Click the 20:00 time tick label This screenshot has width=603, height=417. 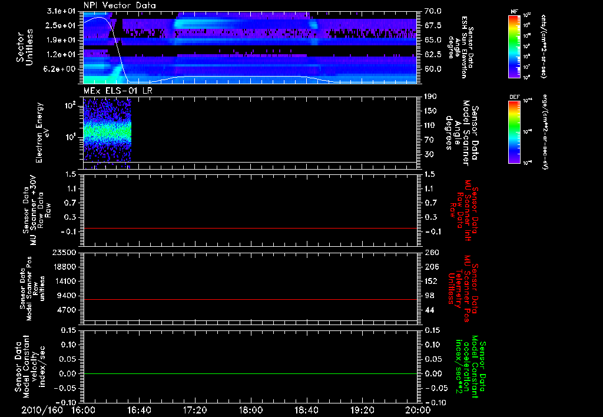point(418,410)
